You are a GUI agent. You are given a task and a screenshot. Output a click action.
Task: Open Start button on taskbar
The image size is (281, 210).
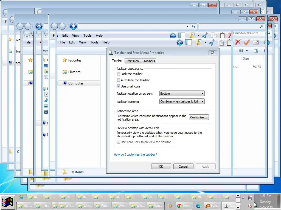click(7, 203)
